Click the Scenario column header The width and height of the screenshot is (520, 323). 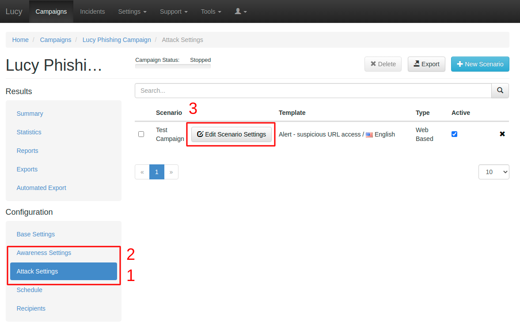click(x=169, y=113)
